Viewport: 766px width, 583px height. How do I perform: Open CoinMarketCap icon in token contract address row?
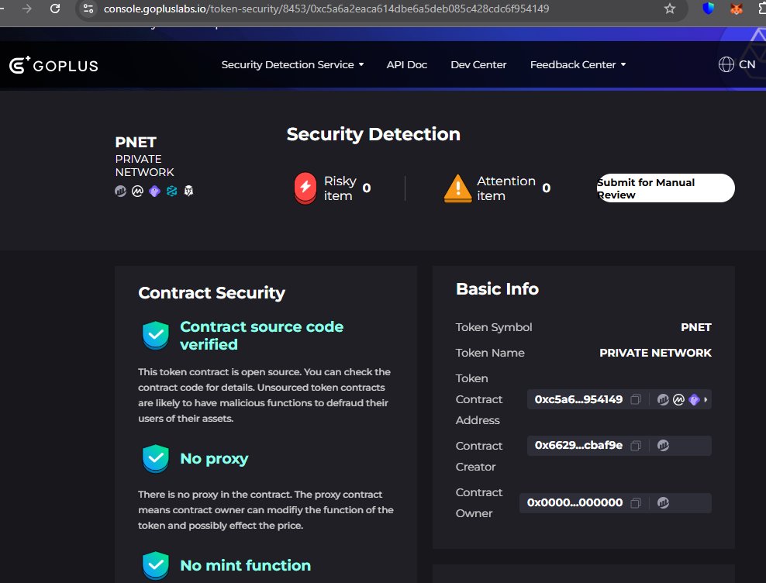[678, 400]
